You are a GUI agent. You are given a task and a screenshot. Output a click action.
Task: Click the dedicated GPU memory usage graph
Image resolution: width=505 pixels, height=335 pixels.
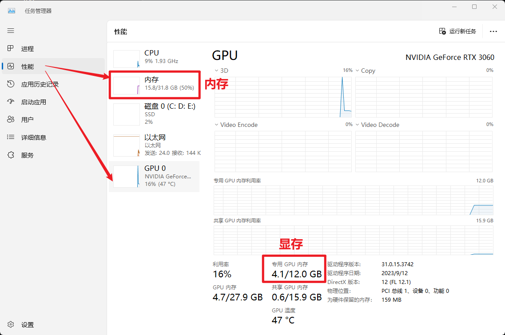click(x=353, y=200)
